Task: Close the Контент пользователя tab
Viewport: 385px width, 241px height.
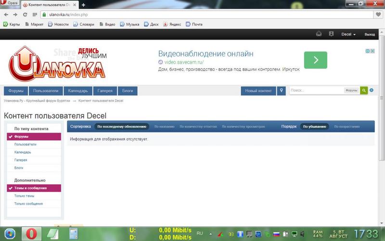Action: click(x=75, y=5)
